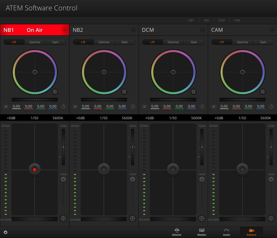Toggle the lock icon for DCM camera
The height and width of the screenshot is (238, 277).
pos(203,30)
